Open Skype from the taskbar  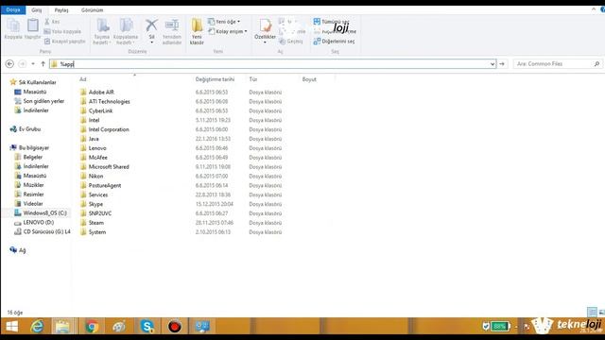coord(147,327)
